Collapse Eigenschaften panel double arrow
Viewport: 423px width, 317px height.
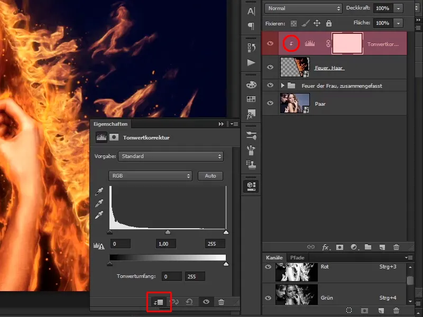221,124
